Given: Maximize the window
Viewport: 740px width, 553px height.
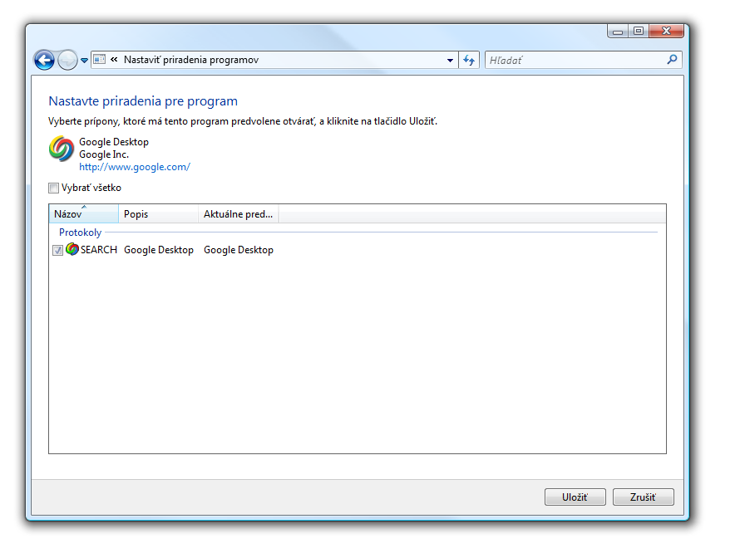Looking at the screenshot, I should coord(639,31).
